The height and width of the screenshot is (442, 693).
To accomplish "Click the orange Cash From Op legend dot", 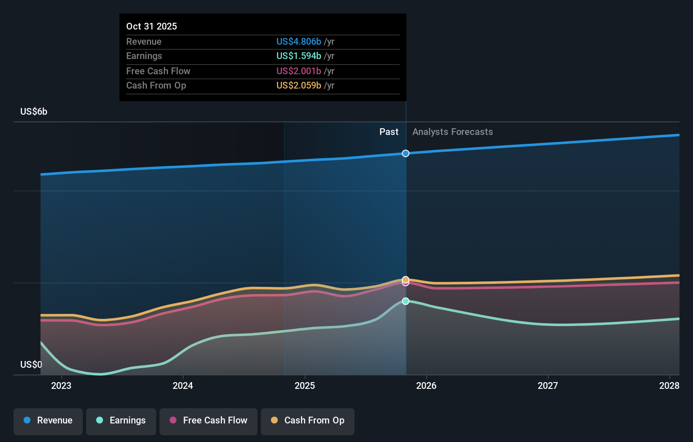I will click(274, 420).
